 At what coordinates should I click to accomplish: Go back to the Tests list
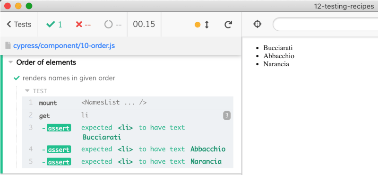coord(19,25)
